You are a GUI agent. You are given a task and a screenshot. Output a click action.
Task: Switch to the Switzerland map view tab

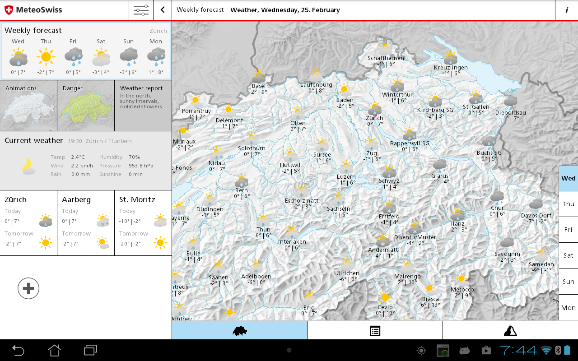point(239,331)
